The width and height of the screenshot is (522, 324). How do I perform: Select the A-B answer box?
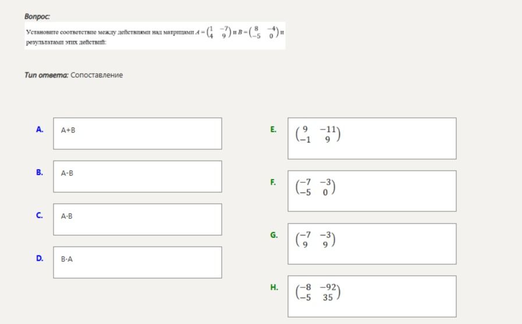point(137,177)
